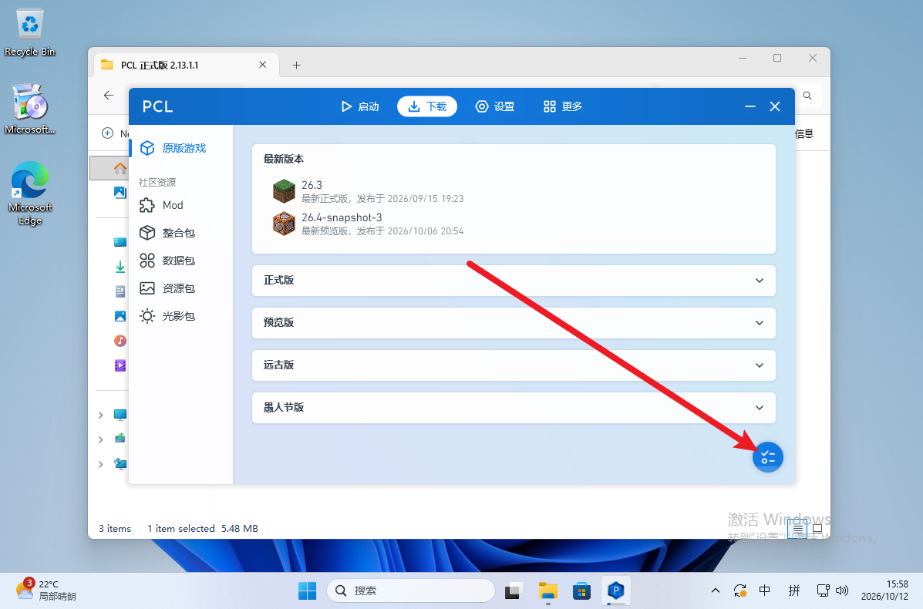Expand the second collapsed tree node in Explorer
The width and height of the screenshot is (923, 609).
[x=101, y=439]
